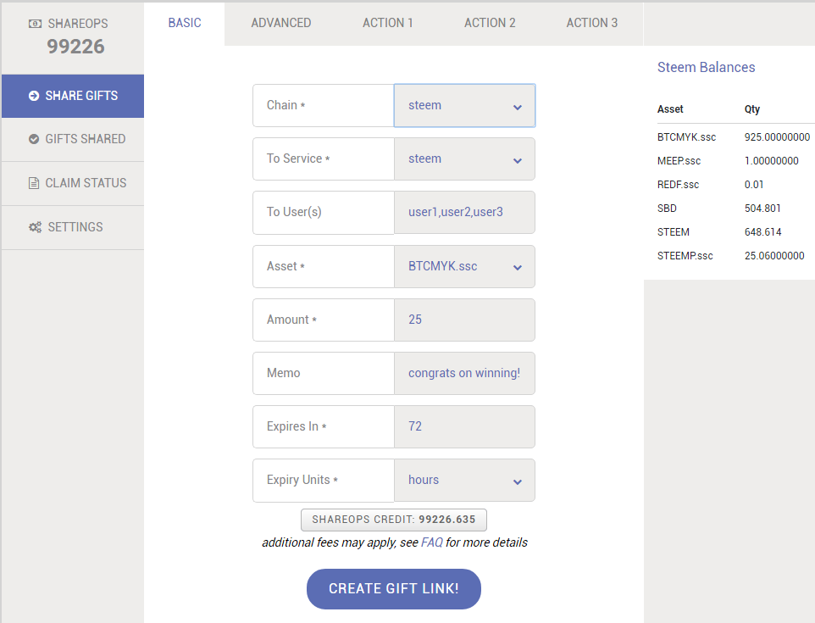Click the Memo input field

click(464, 374)
